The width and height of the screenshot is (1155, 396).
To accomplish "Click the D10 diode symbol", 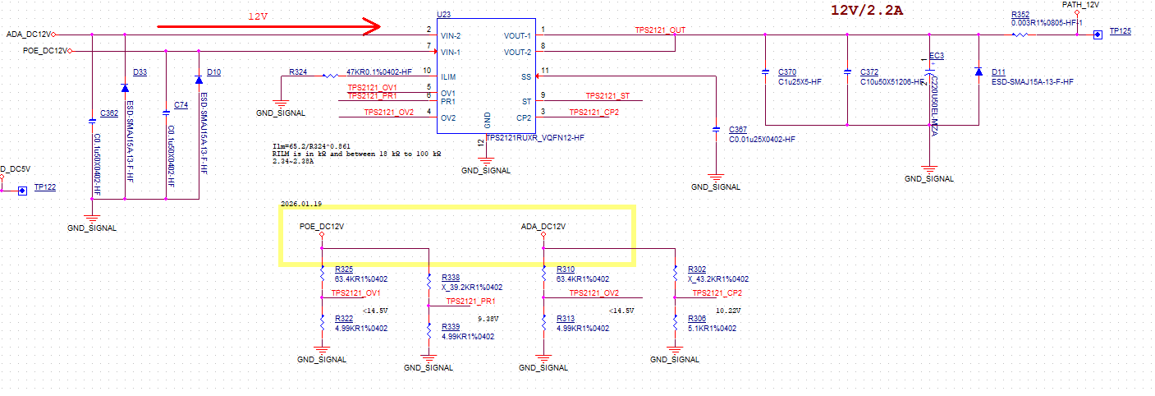I will tap(199, 79).
